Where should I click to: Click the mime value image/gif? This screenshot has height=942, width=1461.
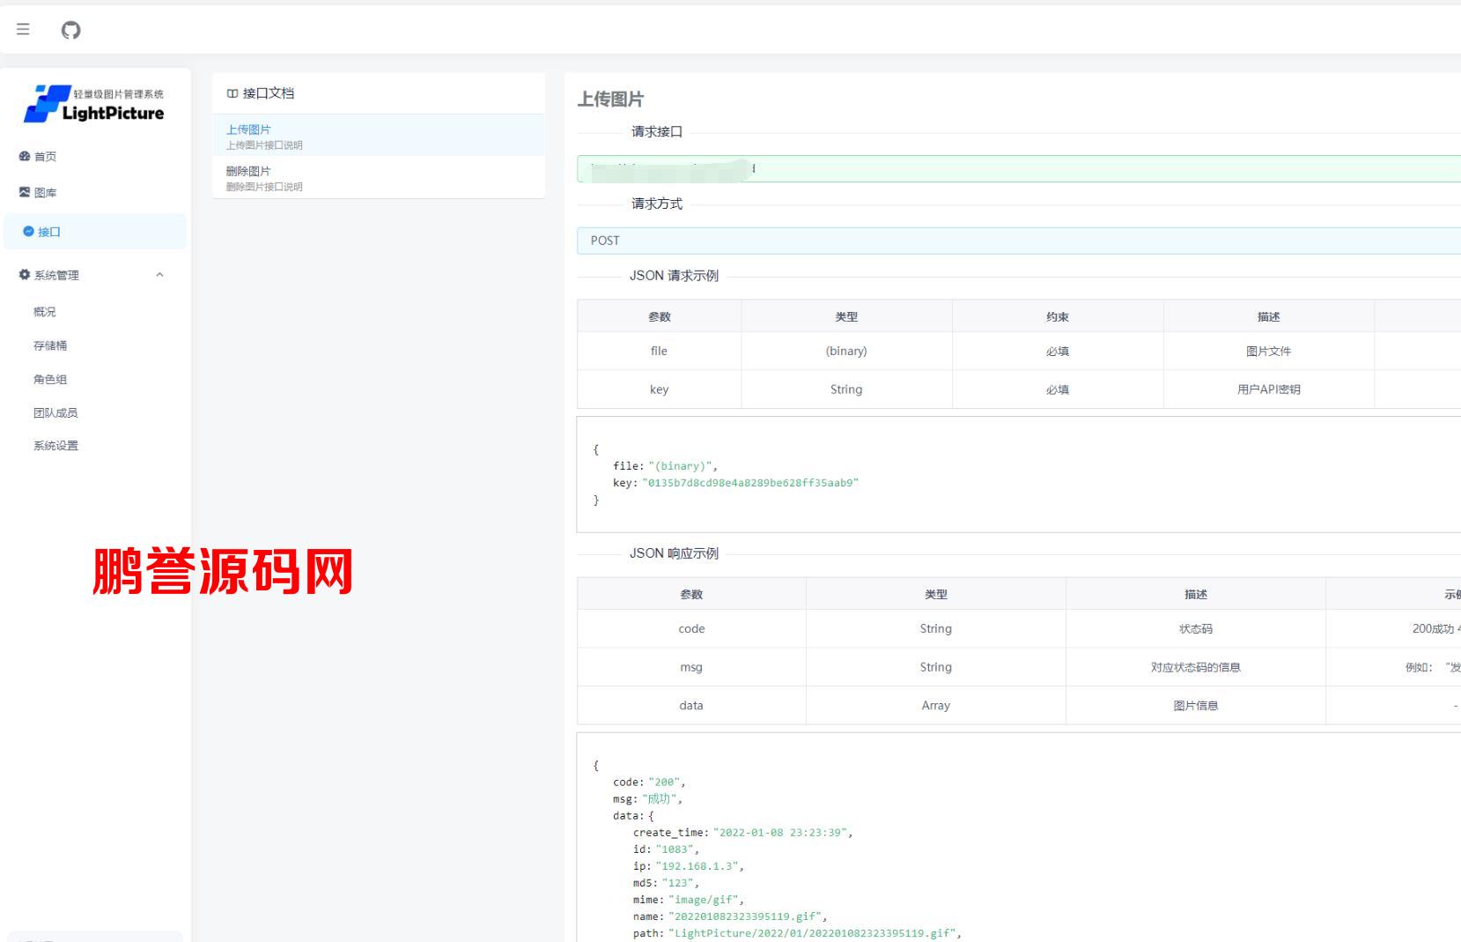[705, 900]
